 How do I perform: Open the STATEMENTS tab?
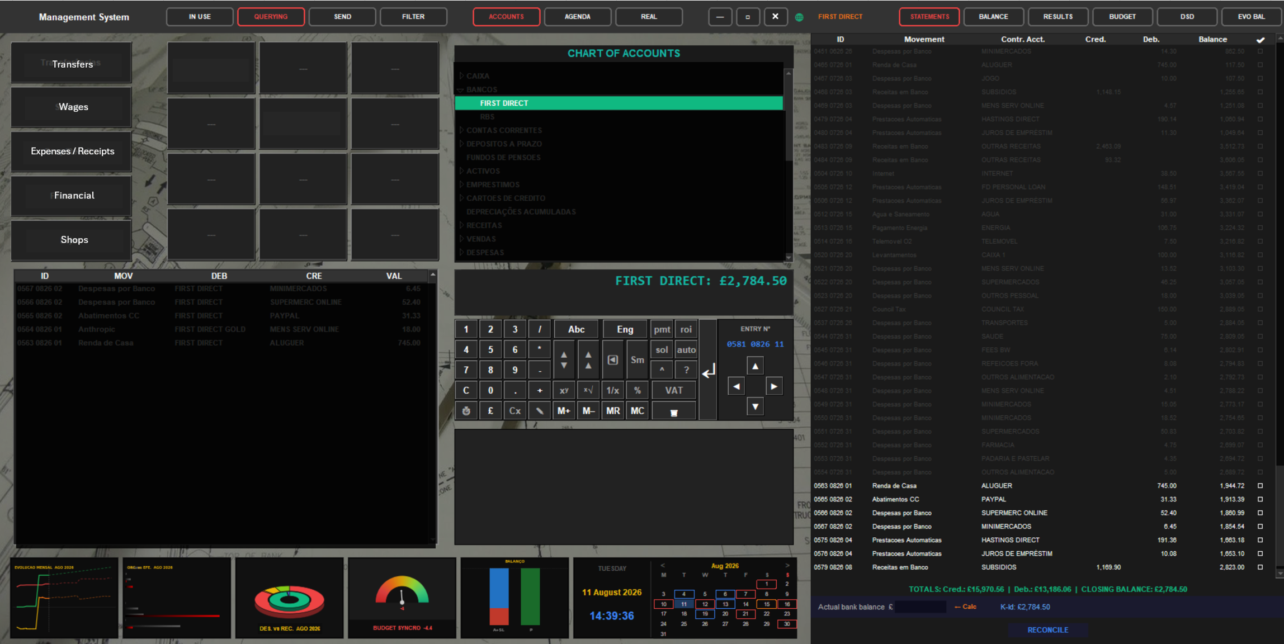click(x=929, y=17)
